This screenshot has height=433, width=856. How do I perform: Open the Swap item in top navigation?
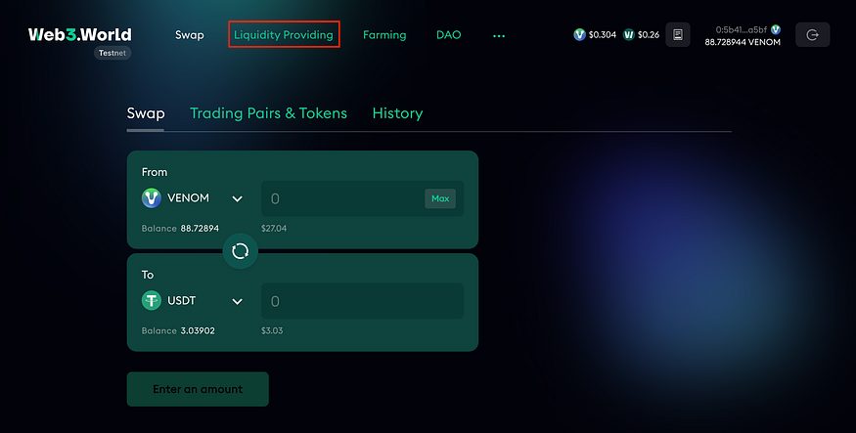pos(190,35)
